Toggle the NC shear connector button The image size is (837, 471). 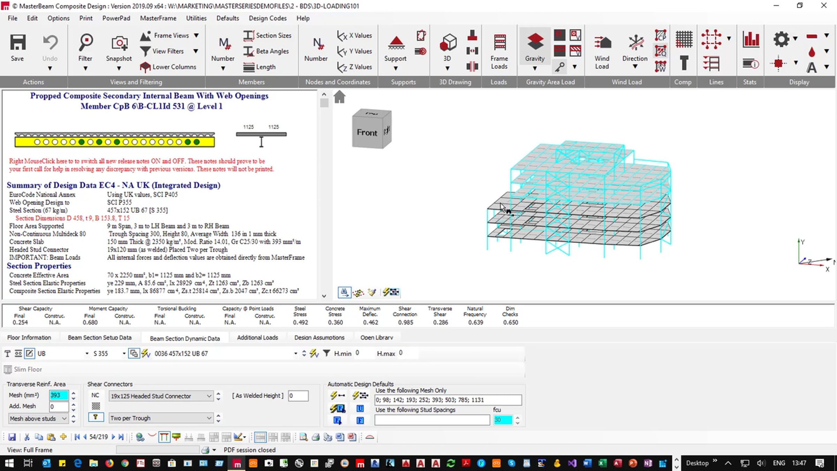tap(95, 395)
